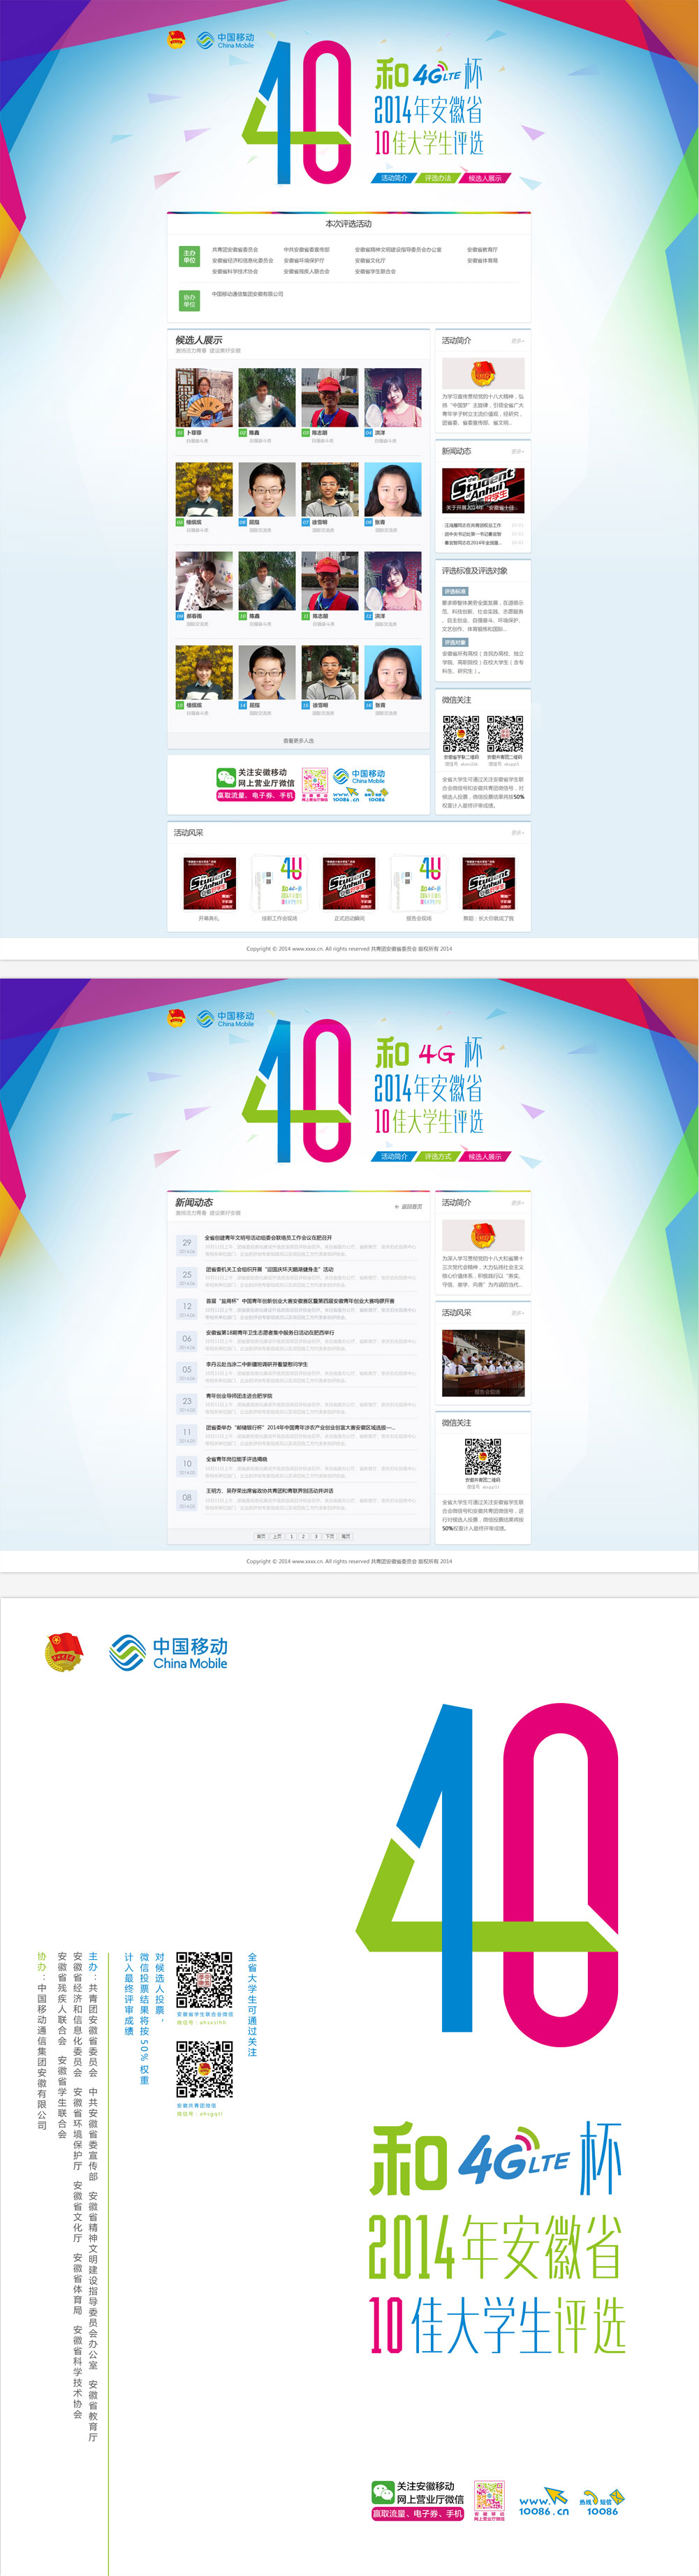Open news 青年创业导师团走进合肥学院
The image size is (699, 2576).
tap(238, 1396)
